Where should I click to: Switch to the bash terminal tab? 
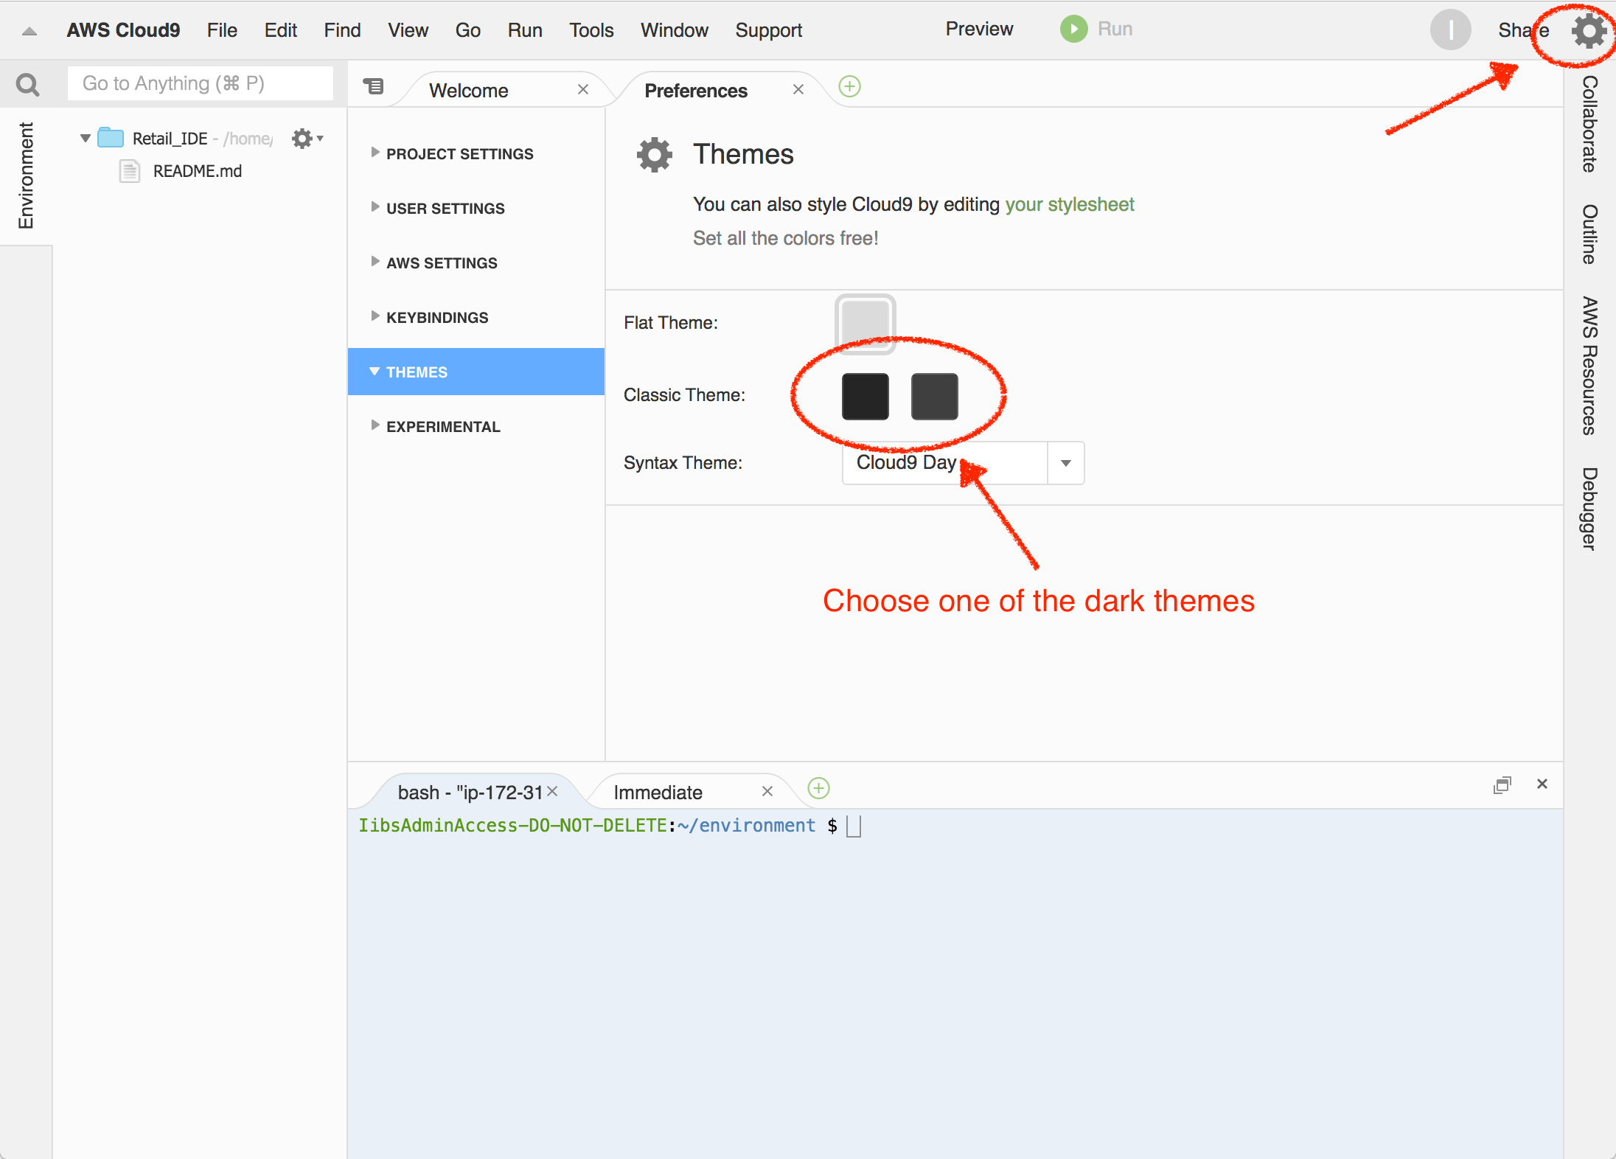coord(470,793)
